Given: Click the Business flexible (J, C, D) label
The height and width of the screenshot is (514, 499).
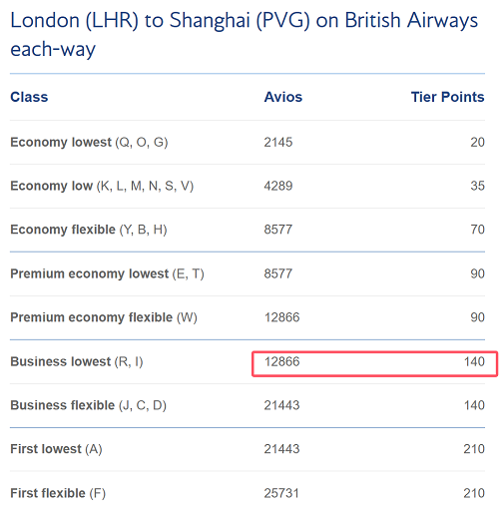Looking at the screenshot, I should point(88,405).
